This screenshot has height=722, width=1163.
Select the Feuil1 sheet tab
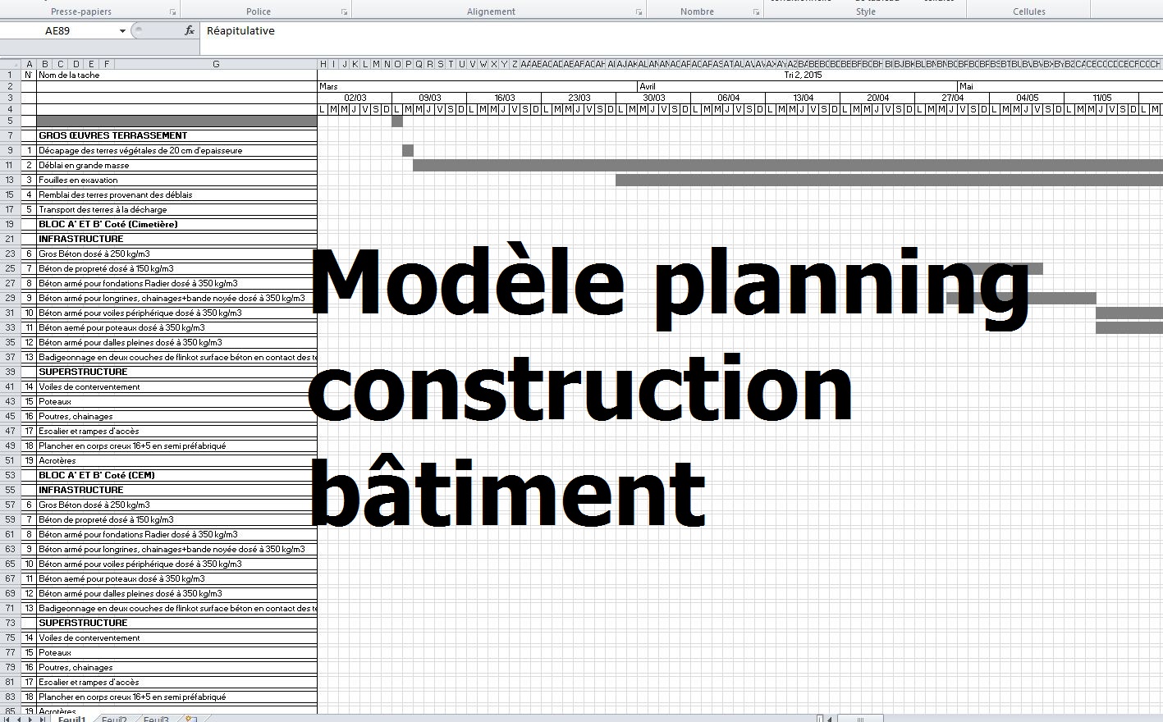click(x=72, y=718)
